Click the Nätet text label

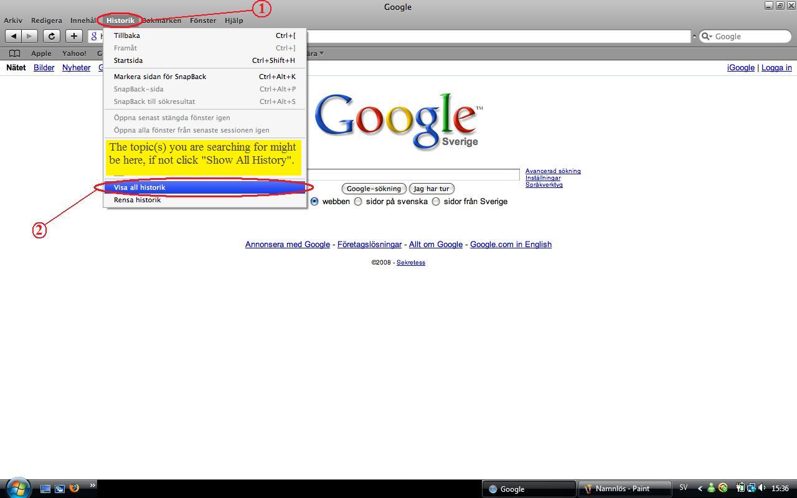point(16,67)
